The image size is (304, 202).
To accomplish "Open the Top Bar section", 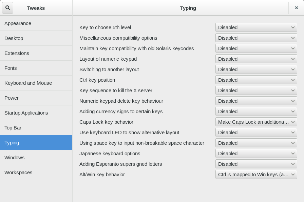I will tap(36, 128).
